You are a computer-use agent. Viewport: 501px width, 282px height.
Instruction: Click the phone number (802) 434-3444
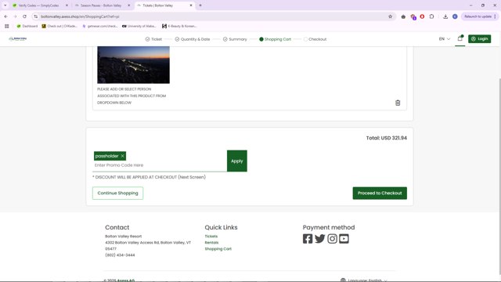120,255
